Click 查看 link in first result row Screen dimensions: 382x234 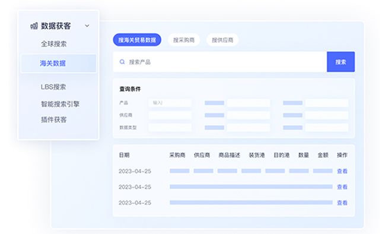coord(342,171)
